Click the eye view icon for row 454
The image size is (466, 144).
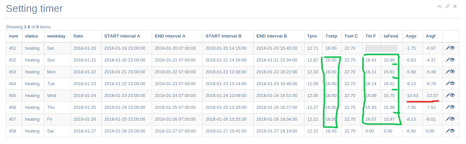click(452, 83)
